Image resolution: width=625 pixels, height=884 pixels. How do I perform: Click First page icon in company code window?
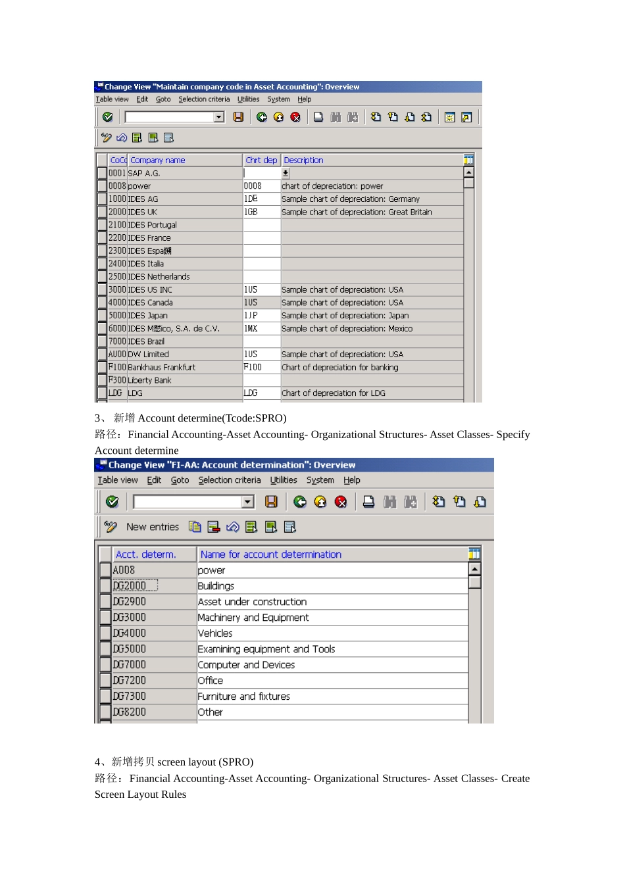point(376,117)
